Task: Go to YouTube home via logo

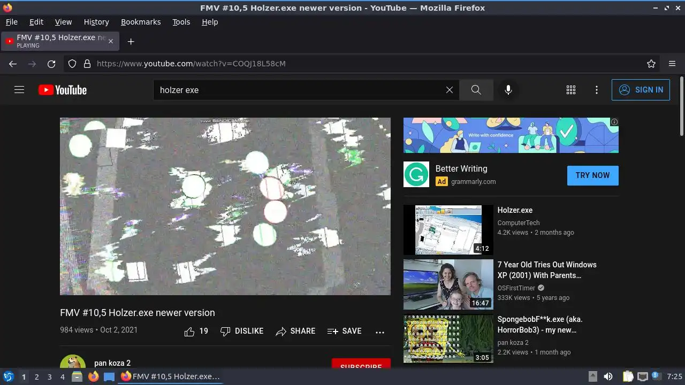Action: (x=63, y=90)
